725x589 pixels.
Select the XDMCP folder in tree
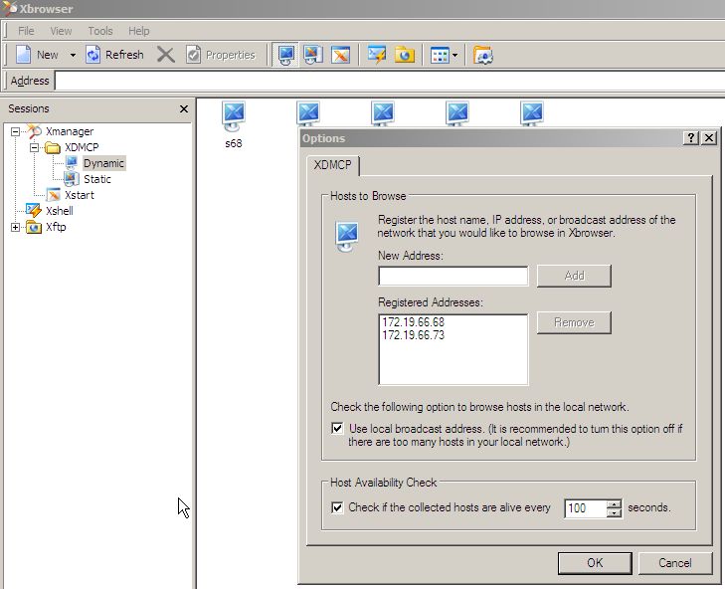82,147
